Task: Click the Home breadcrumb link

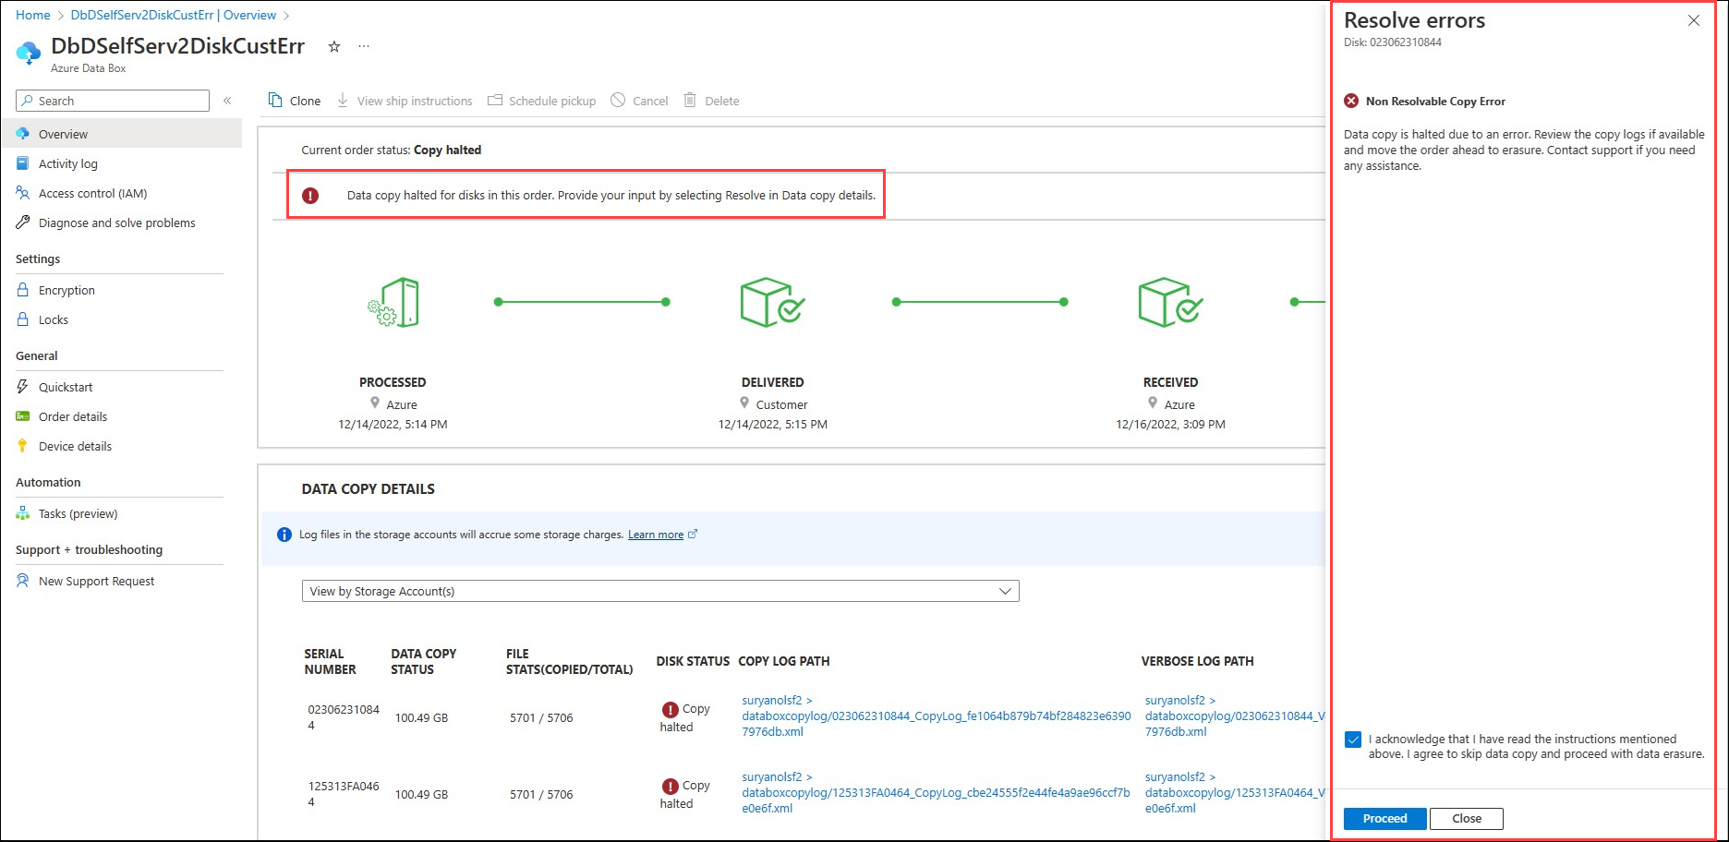Action: (x=33, y=15)
